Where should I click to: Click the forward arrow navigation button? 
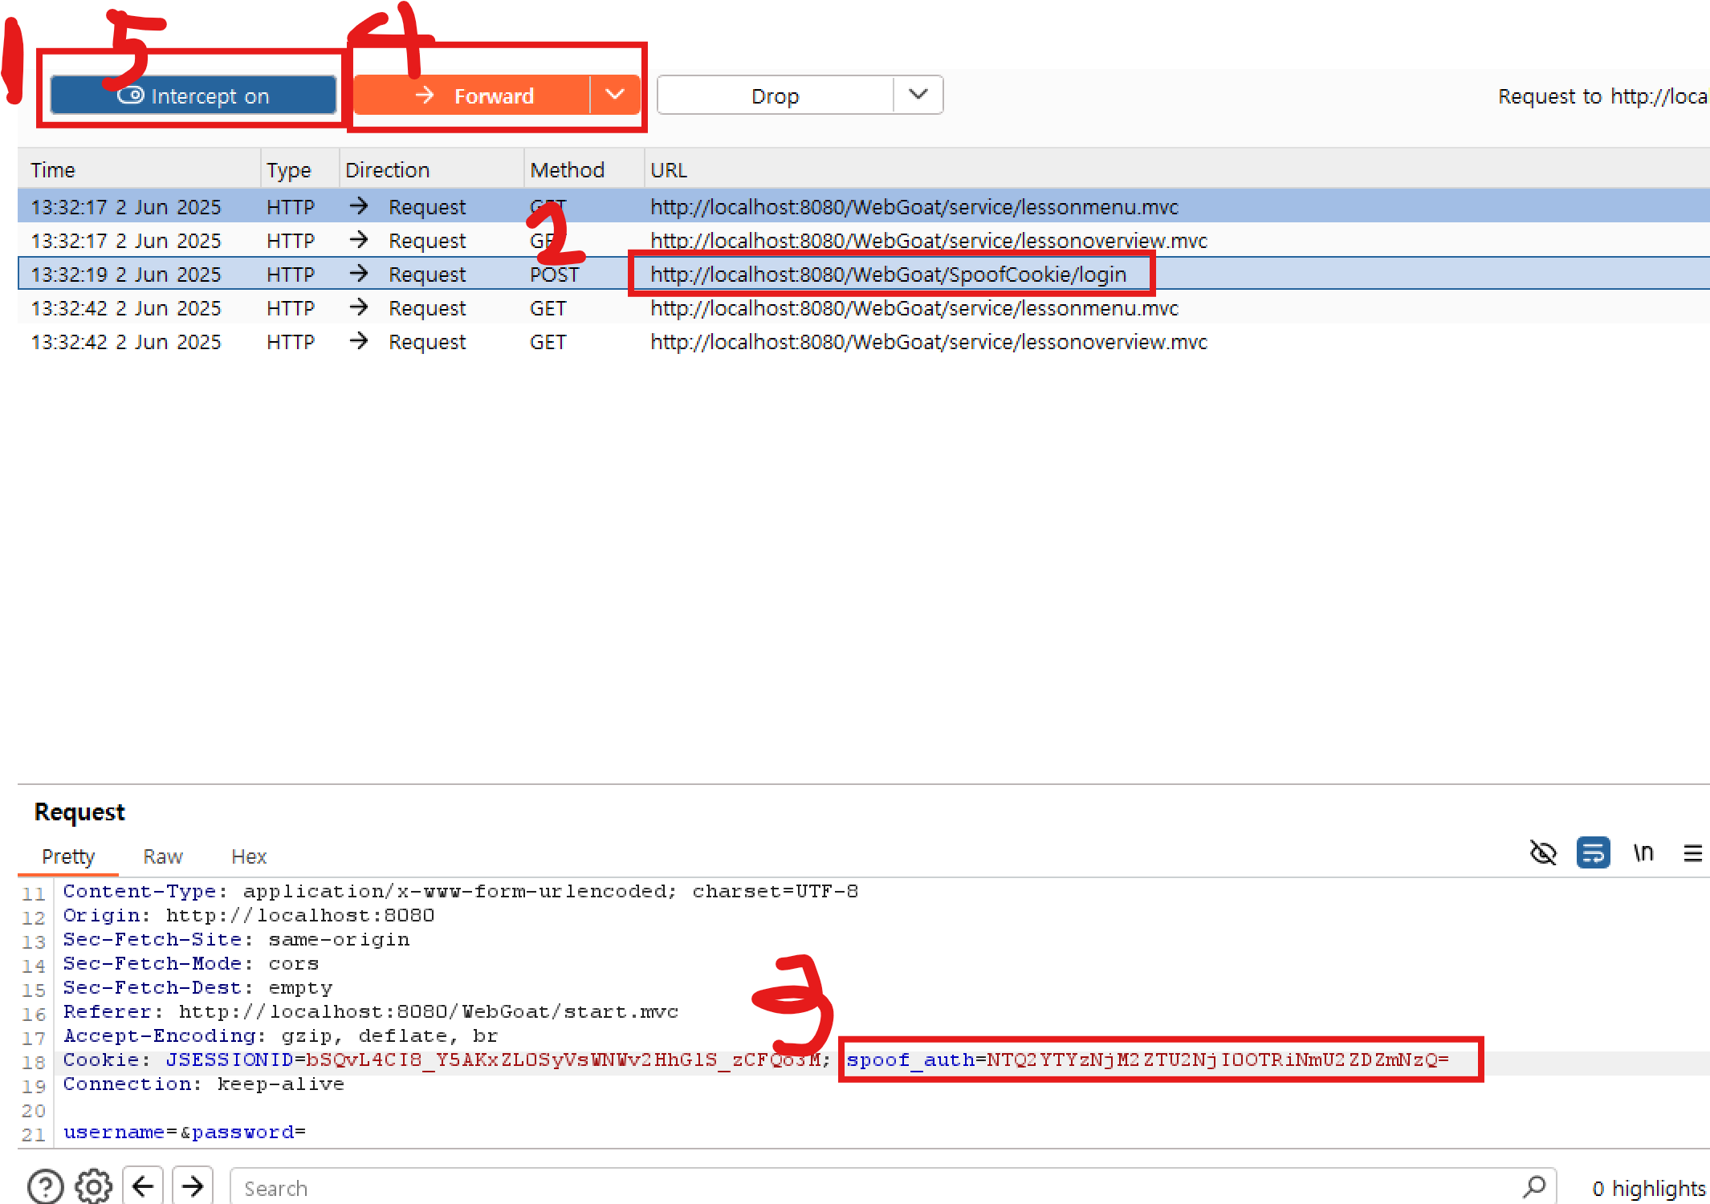(x=193, y=1186)
